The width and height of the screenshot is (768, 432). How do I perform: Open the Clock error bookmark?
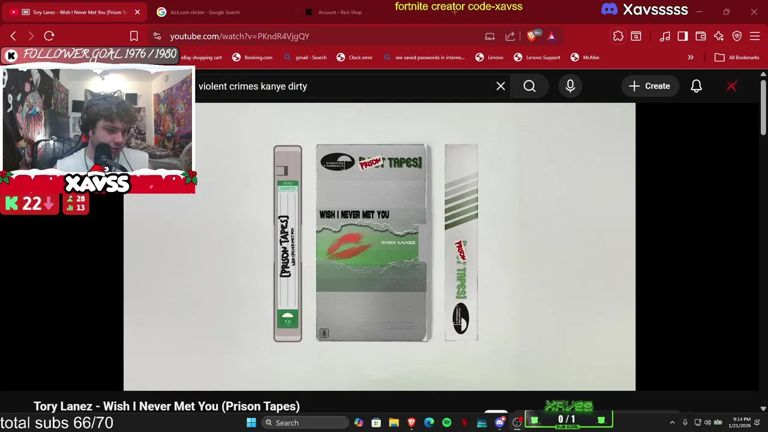click(355, 58)
